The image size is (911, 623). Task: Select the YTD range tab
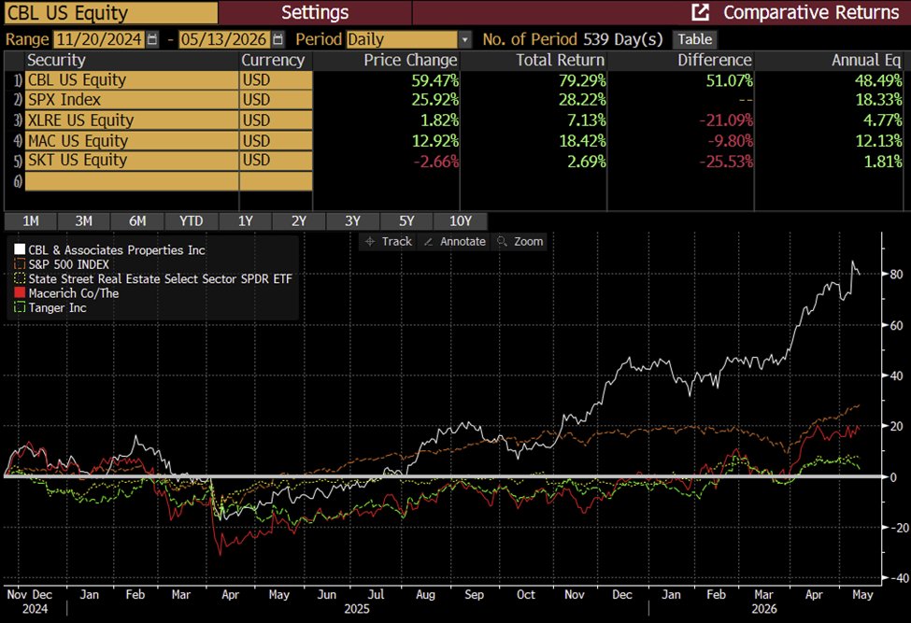pos(192,221)
